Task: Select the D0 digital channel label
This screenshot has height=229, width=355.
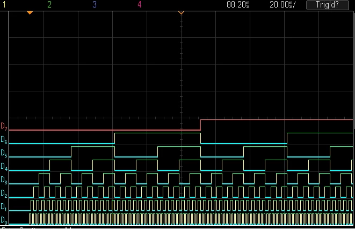Action: click(4, 220)
